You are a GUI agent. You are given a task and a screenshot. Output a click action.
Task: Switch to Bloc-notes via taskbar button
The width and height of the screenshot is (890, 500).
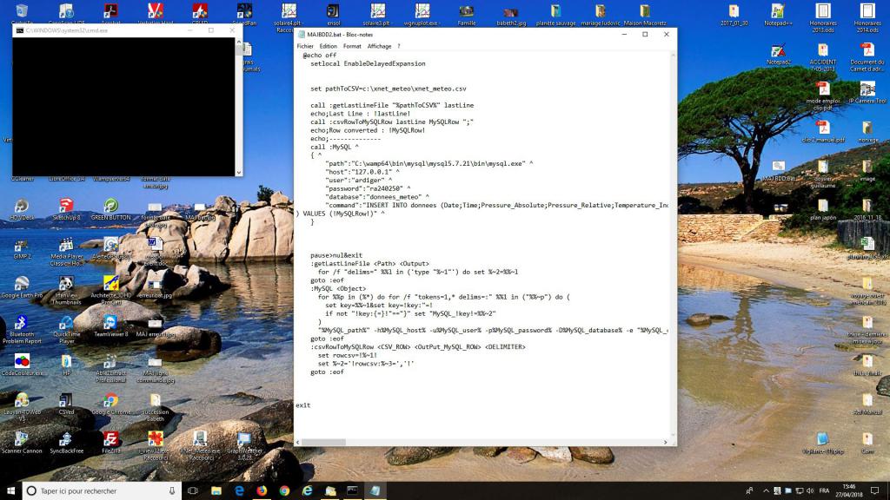click(375, 490)
